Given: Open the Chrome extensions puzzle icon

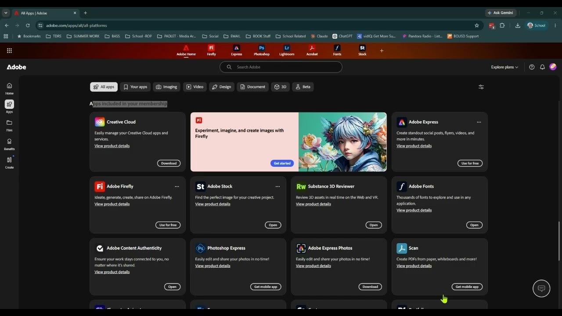Looking at the screenshot, I should [x=502, y=25].
